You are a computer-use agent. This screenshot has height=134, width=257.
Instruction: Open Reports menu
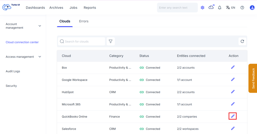pos(90,8)
